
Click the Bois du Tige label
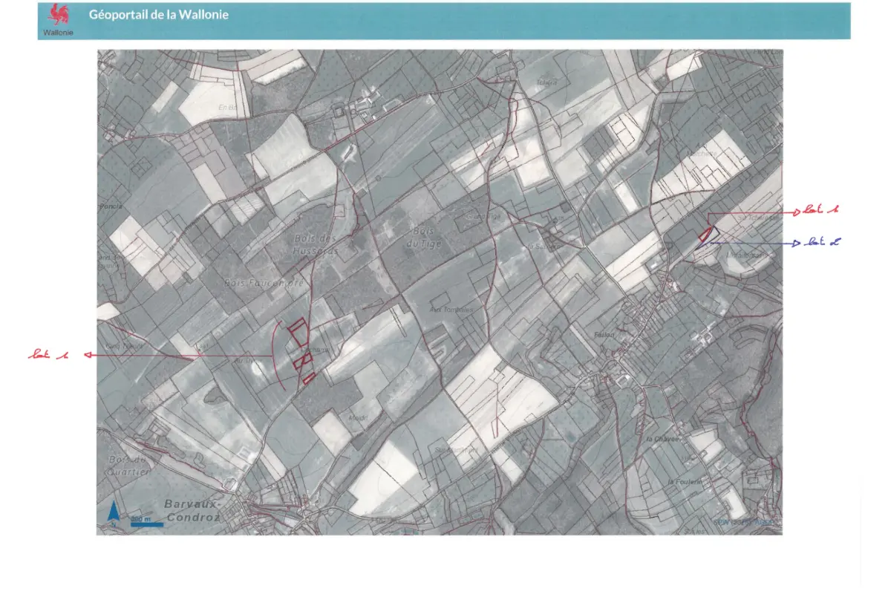(x=426, y=237)
